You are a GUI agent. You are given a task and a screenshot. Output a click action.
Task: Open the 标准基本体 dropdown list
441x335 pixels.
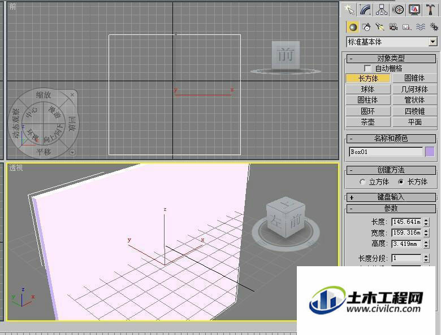433,42
